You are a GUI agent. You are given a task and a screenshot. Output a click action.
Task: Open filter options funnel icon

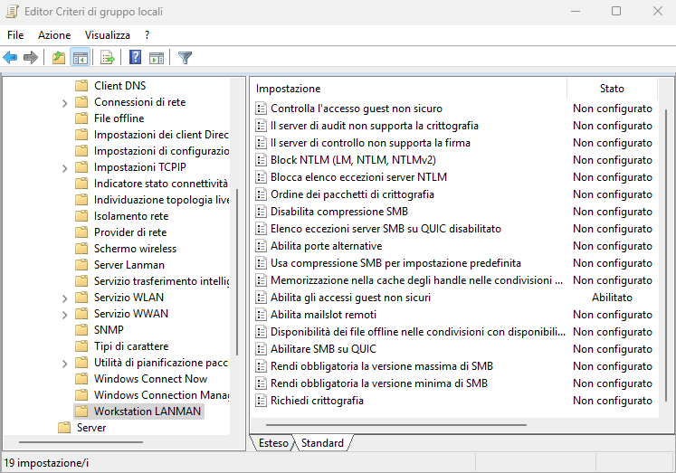[x=185, y=57]
